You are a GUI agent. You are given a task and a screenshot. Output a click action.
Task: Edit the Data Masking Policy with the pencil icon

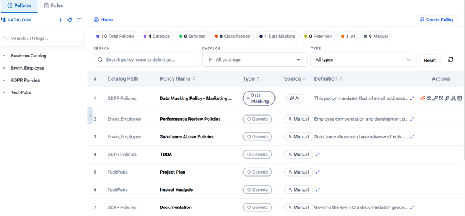click(435, 98)
